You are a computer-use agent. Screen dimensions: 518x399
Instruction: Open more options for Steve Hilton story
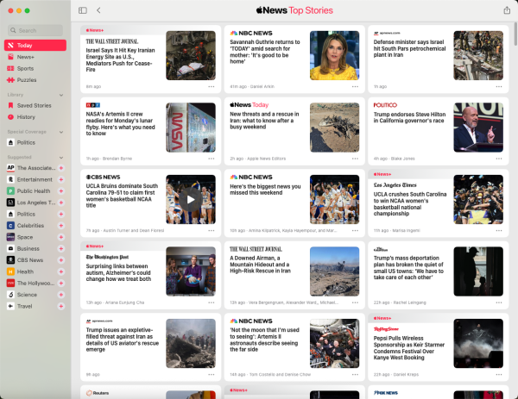tap(498, 159)
